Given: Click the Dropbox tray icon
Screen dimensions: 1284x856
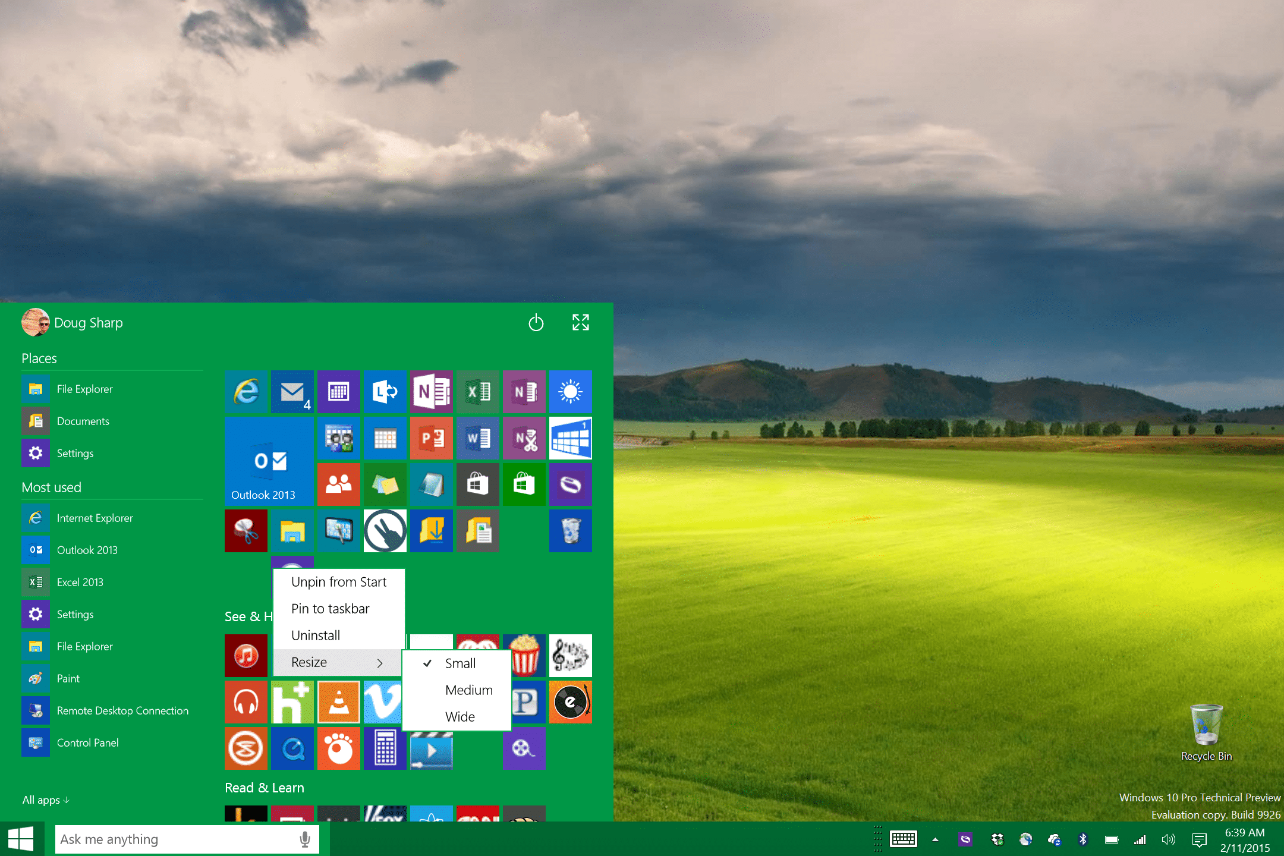Looking at the screenshot, I should click(x=997, y=839).
